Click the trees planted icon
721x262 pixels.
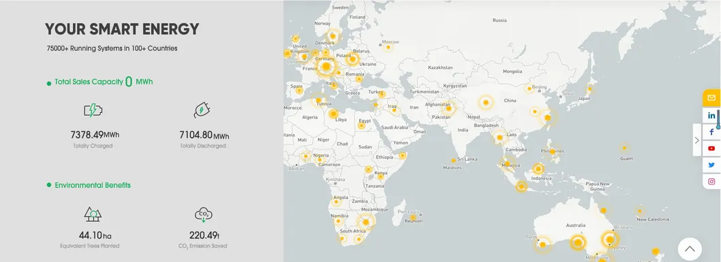point(93,214)
